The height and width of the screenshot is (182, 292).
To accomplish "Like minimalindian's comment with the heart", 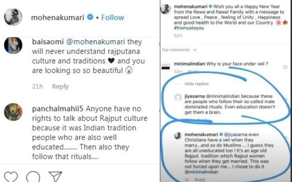I will tap(285, 67).
